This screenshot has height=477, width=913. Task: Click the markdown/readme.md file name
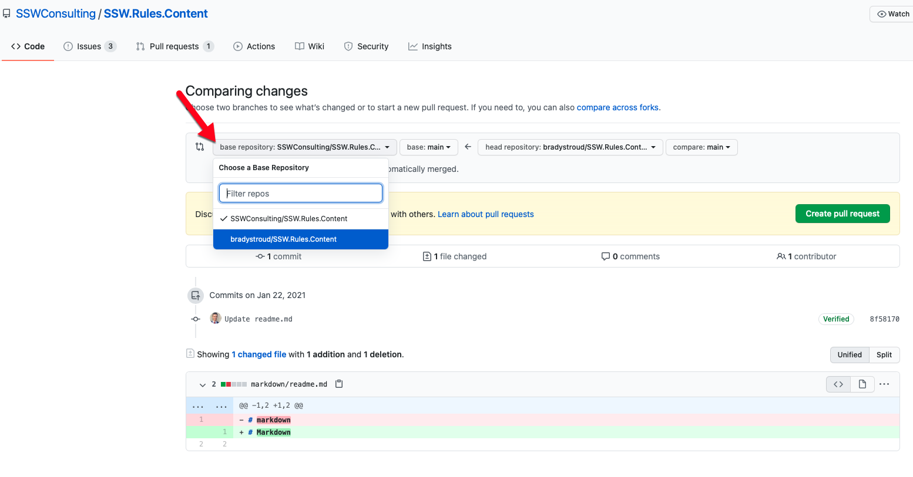[x=289, y=384]
